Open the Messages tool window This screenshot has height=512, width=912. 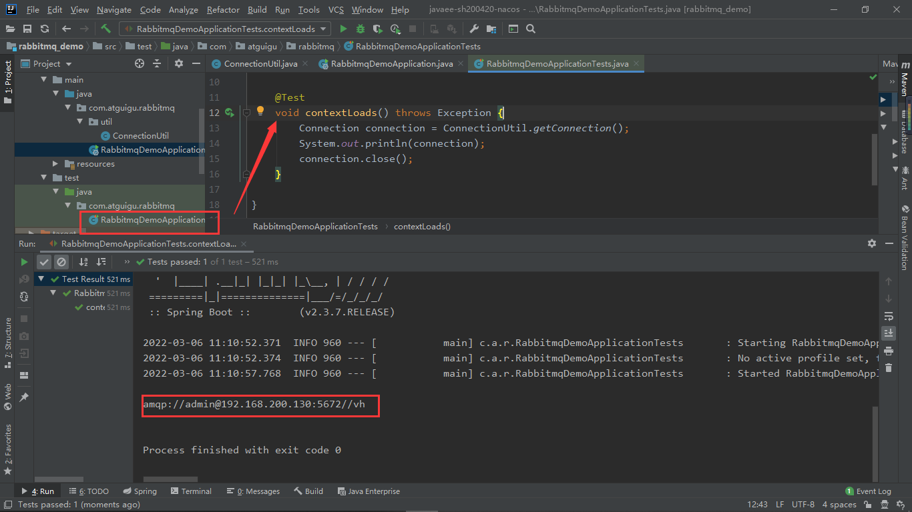(253, 491)
